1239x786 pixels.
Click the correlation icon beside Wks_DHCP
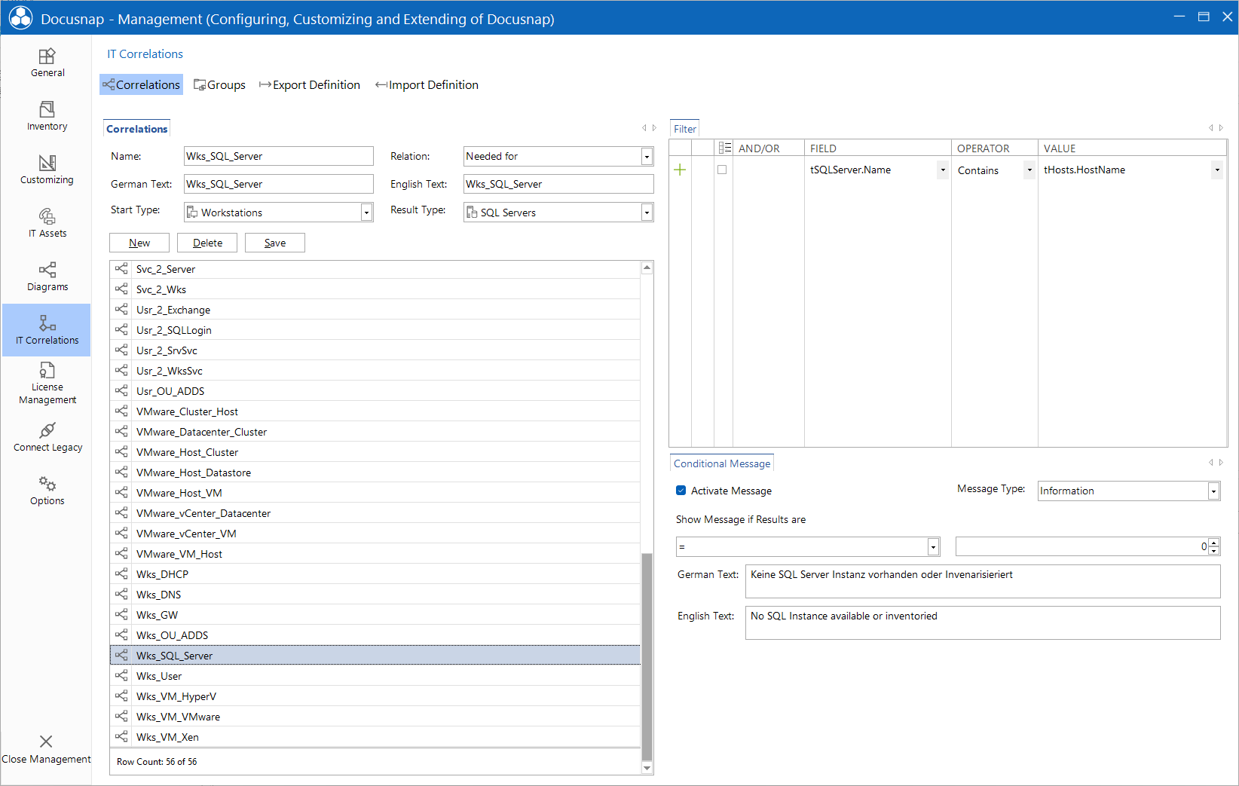click(121, 573)
